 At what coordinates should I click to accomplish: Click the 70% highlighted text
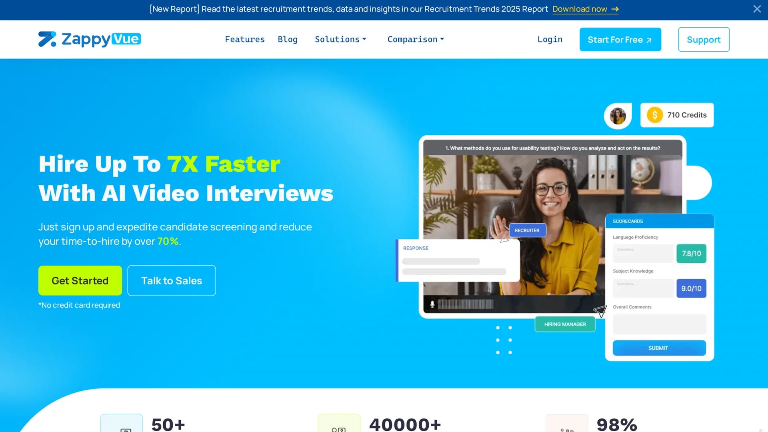(168, 241)
